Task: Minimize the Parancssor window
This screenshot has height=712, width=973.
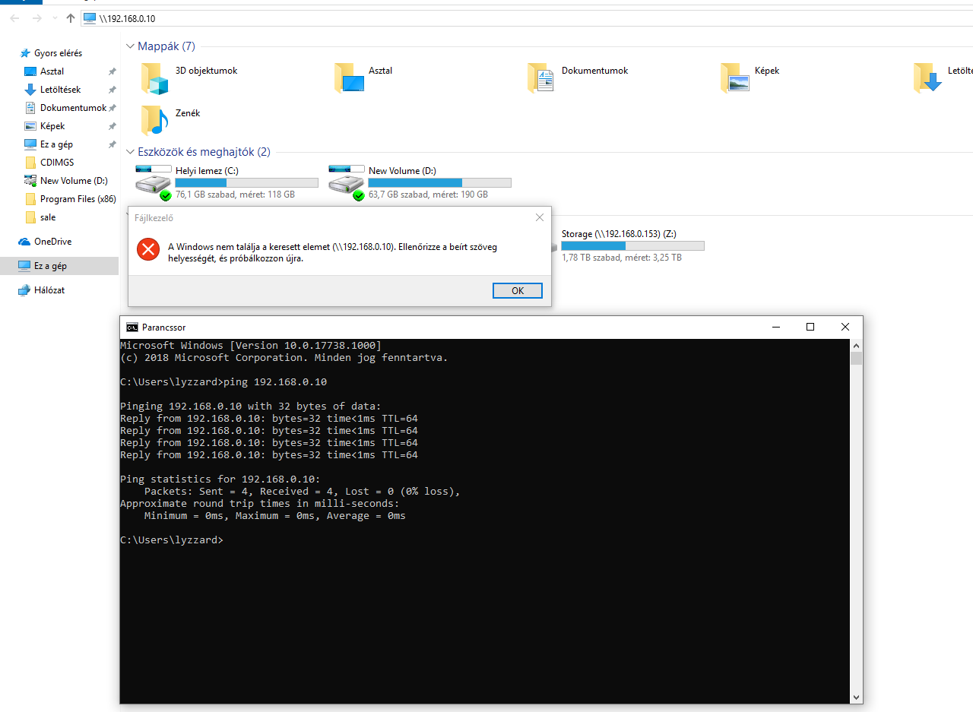Action: tap(775, 327)
